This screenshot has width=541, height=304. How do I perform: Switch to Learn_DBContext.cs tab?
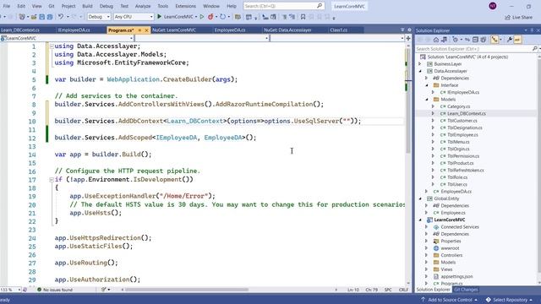20,30
